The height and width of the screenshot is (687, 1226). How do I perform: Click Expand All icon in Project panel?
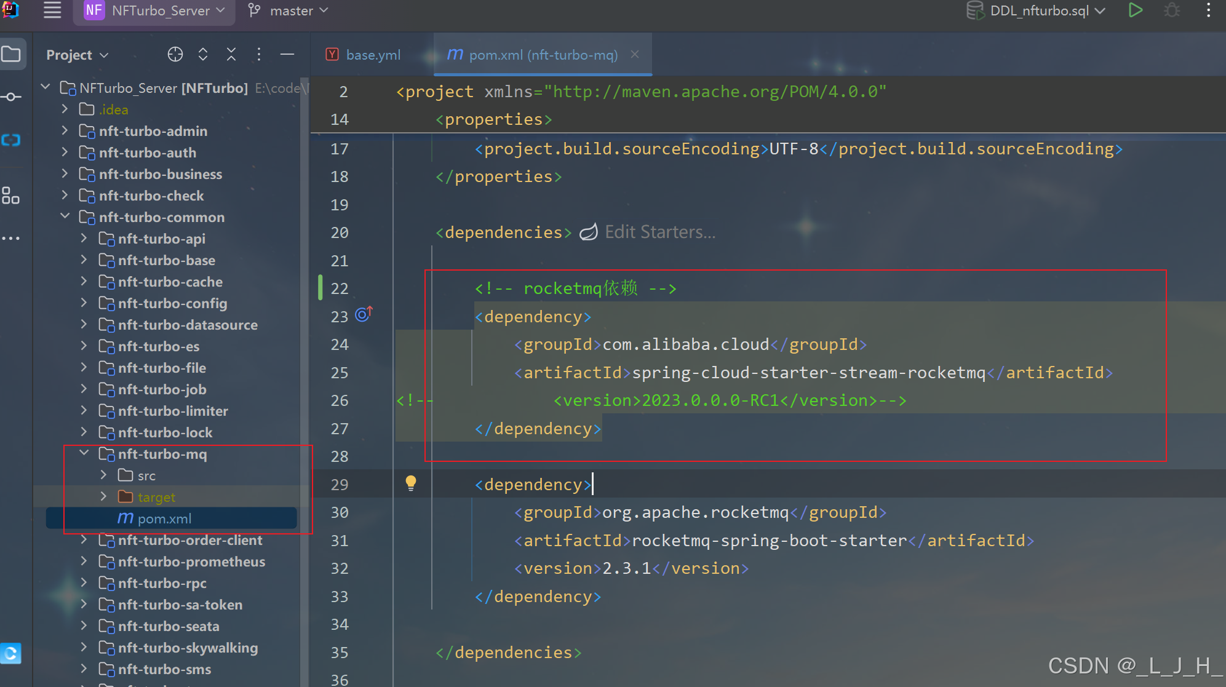click(x=203, y=55)
